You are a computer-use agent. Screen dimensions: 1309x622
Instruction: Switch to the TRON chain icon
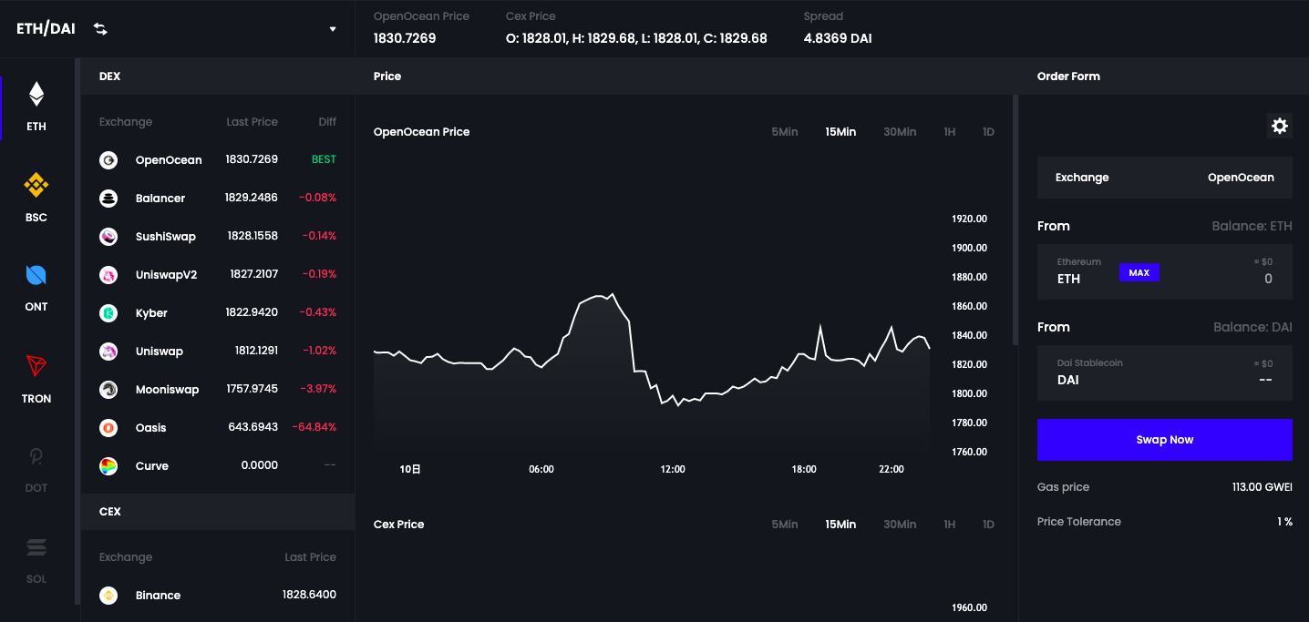[36, 366]
